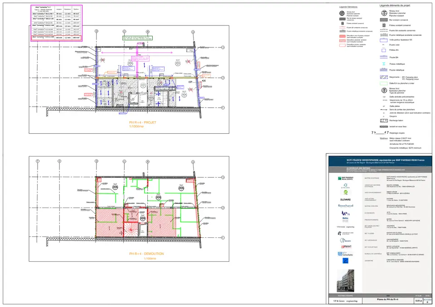Click the 'Goujons' legend label
This screenshot has height=307, width=435.
click(x=393, y=117)
